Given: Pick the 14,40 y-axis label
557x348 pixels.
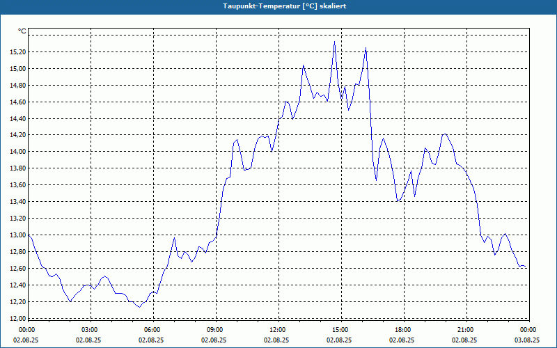Looking at the screenshot, I should (x=18, y=119).
